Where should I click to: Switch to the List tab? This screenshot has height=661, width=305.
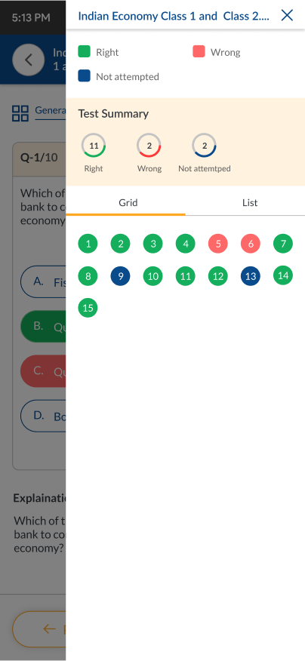250,203
